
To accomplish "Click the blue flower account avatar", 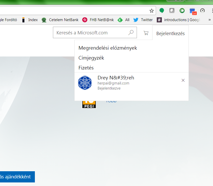I will coord(85,83).
